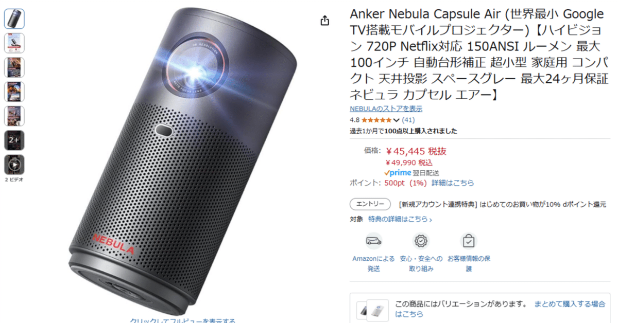Select the second product thumbnail
The height and width of the screenshot is (323, 618).
(14, 43)
